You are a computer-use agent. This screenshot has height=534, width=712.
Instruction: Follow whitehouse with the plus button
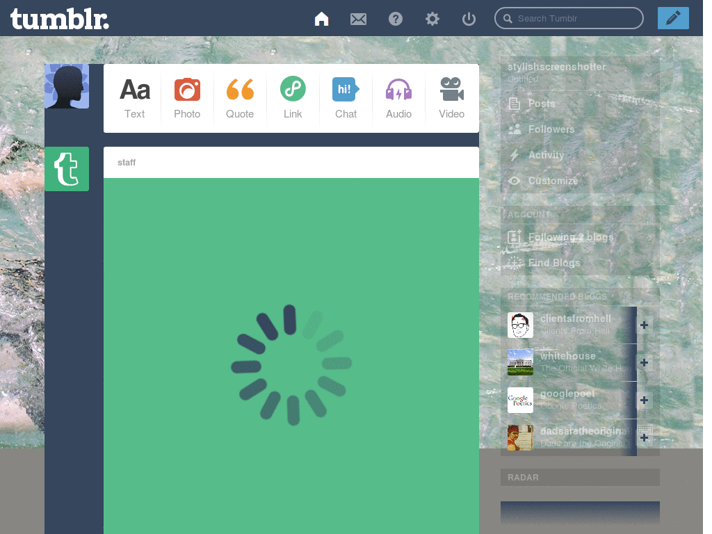pyautogui.click(x=644, y=363)
